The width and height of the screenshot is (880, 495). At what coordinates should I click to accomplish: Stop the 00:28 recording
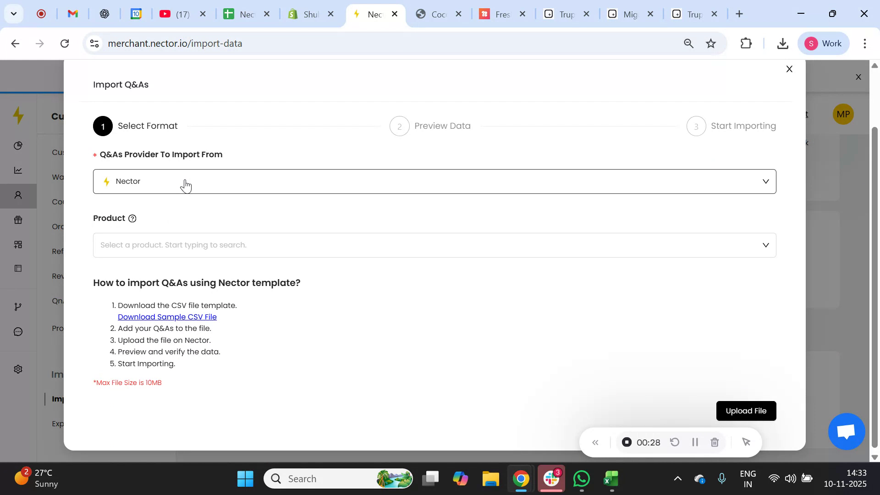(627, 442)
